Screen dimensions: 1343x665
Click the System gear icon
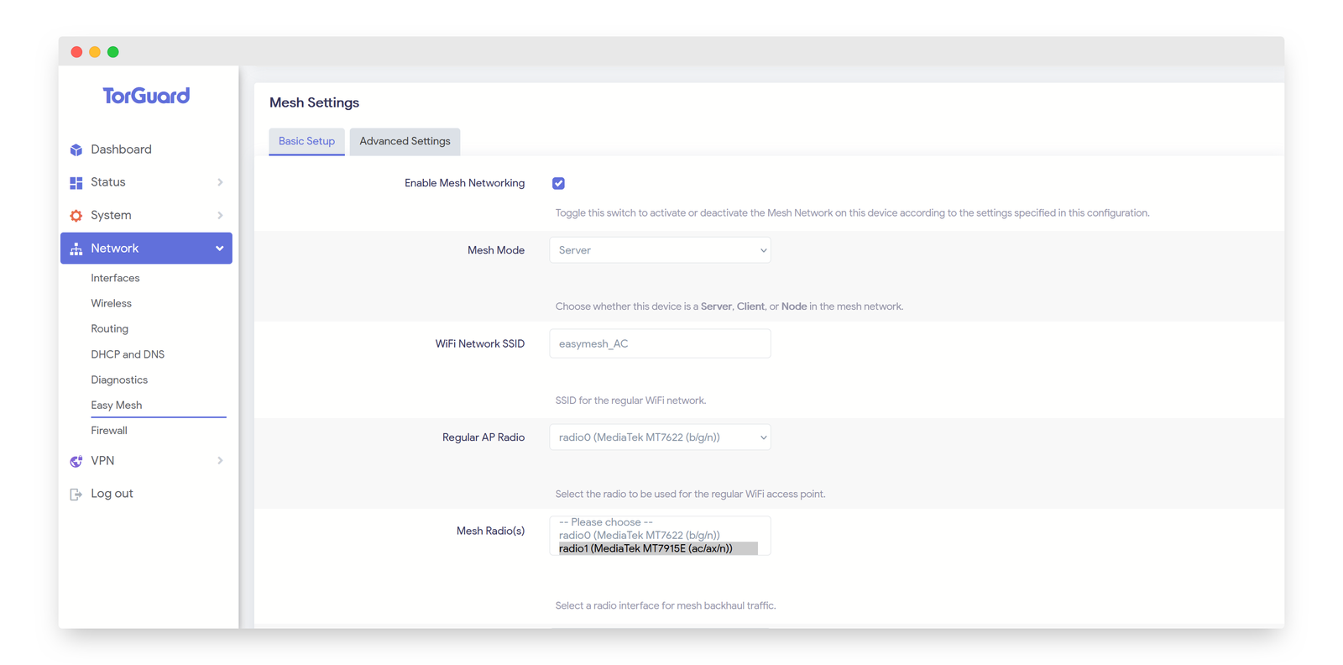(x=76, y=216)
